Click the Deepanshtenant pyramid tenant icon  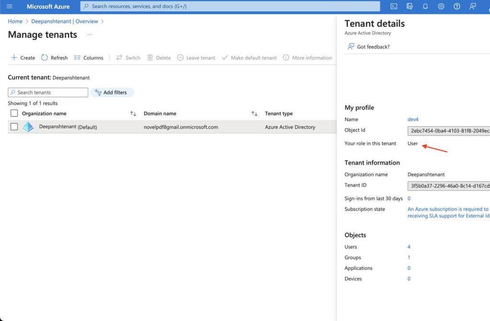28,127
